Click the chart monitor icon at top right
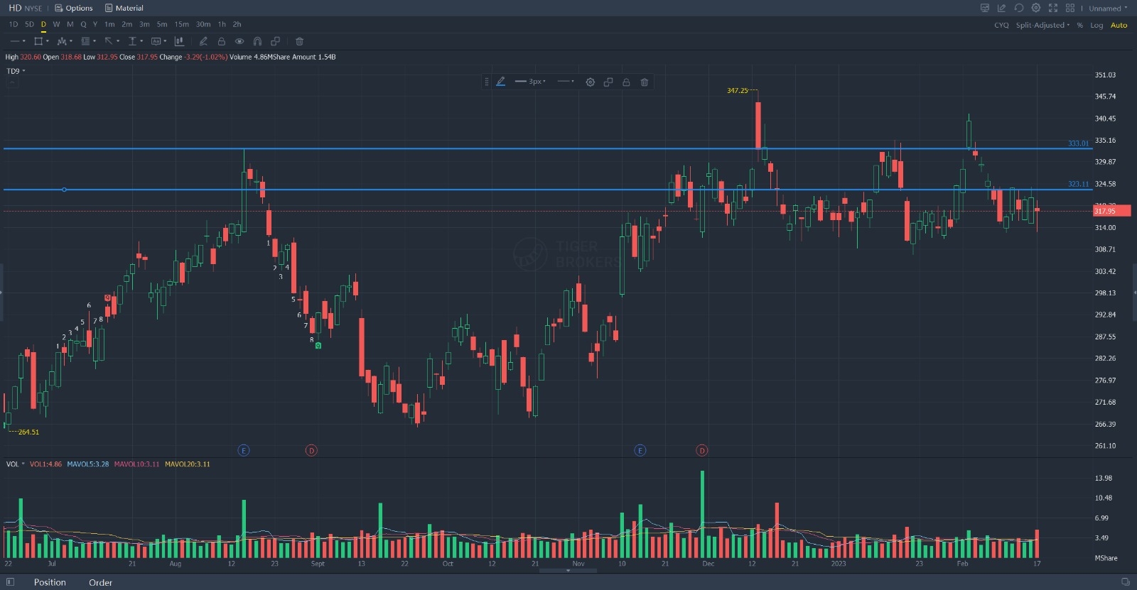This screenshot has width=1137, height=590. [984, 8]
